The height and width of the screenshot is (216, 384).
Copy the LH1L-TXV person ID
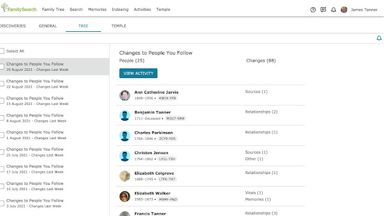167,159
